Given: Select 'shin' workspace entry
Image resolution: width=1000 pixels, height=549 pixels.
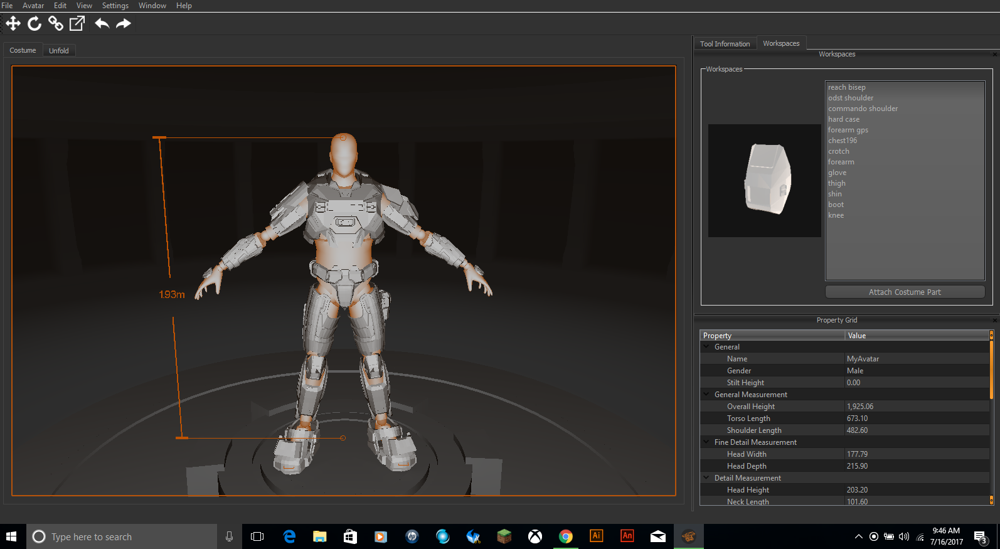Looking at the screenshot, I should click(x=834, y=194).
